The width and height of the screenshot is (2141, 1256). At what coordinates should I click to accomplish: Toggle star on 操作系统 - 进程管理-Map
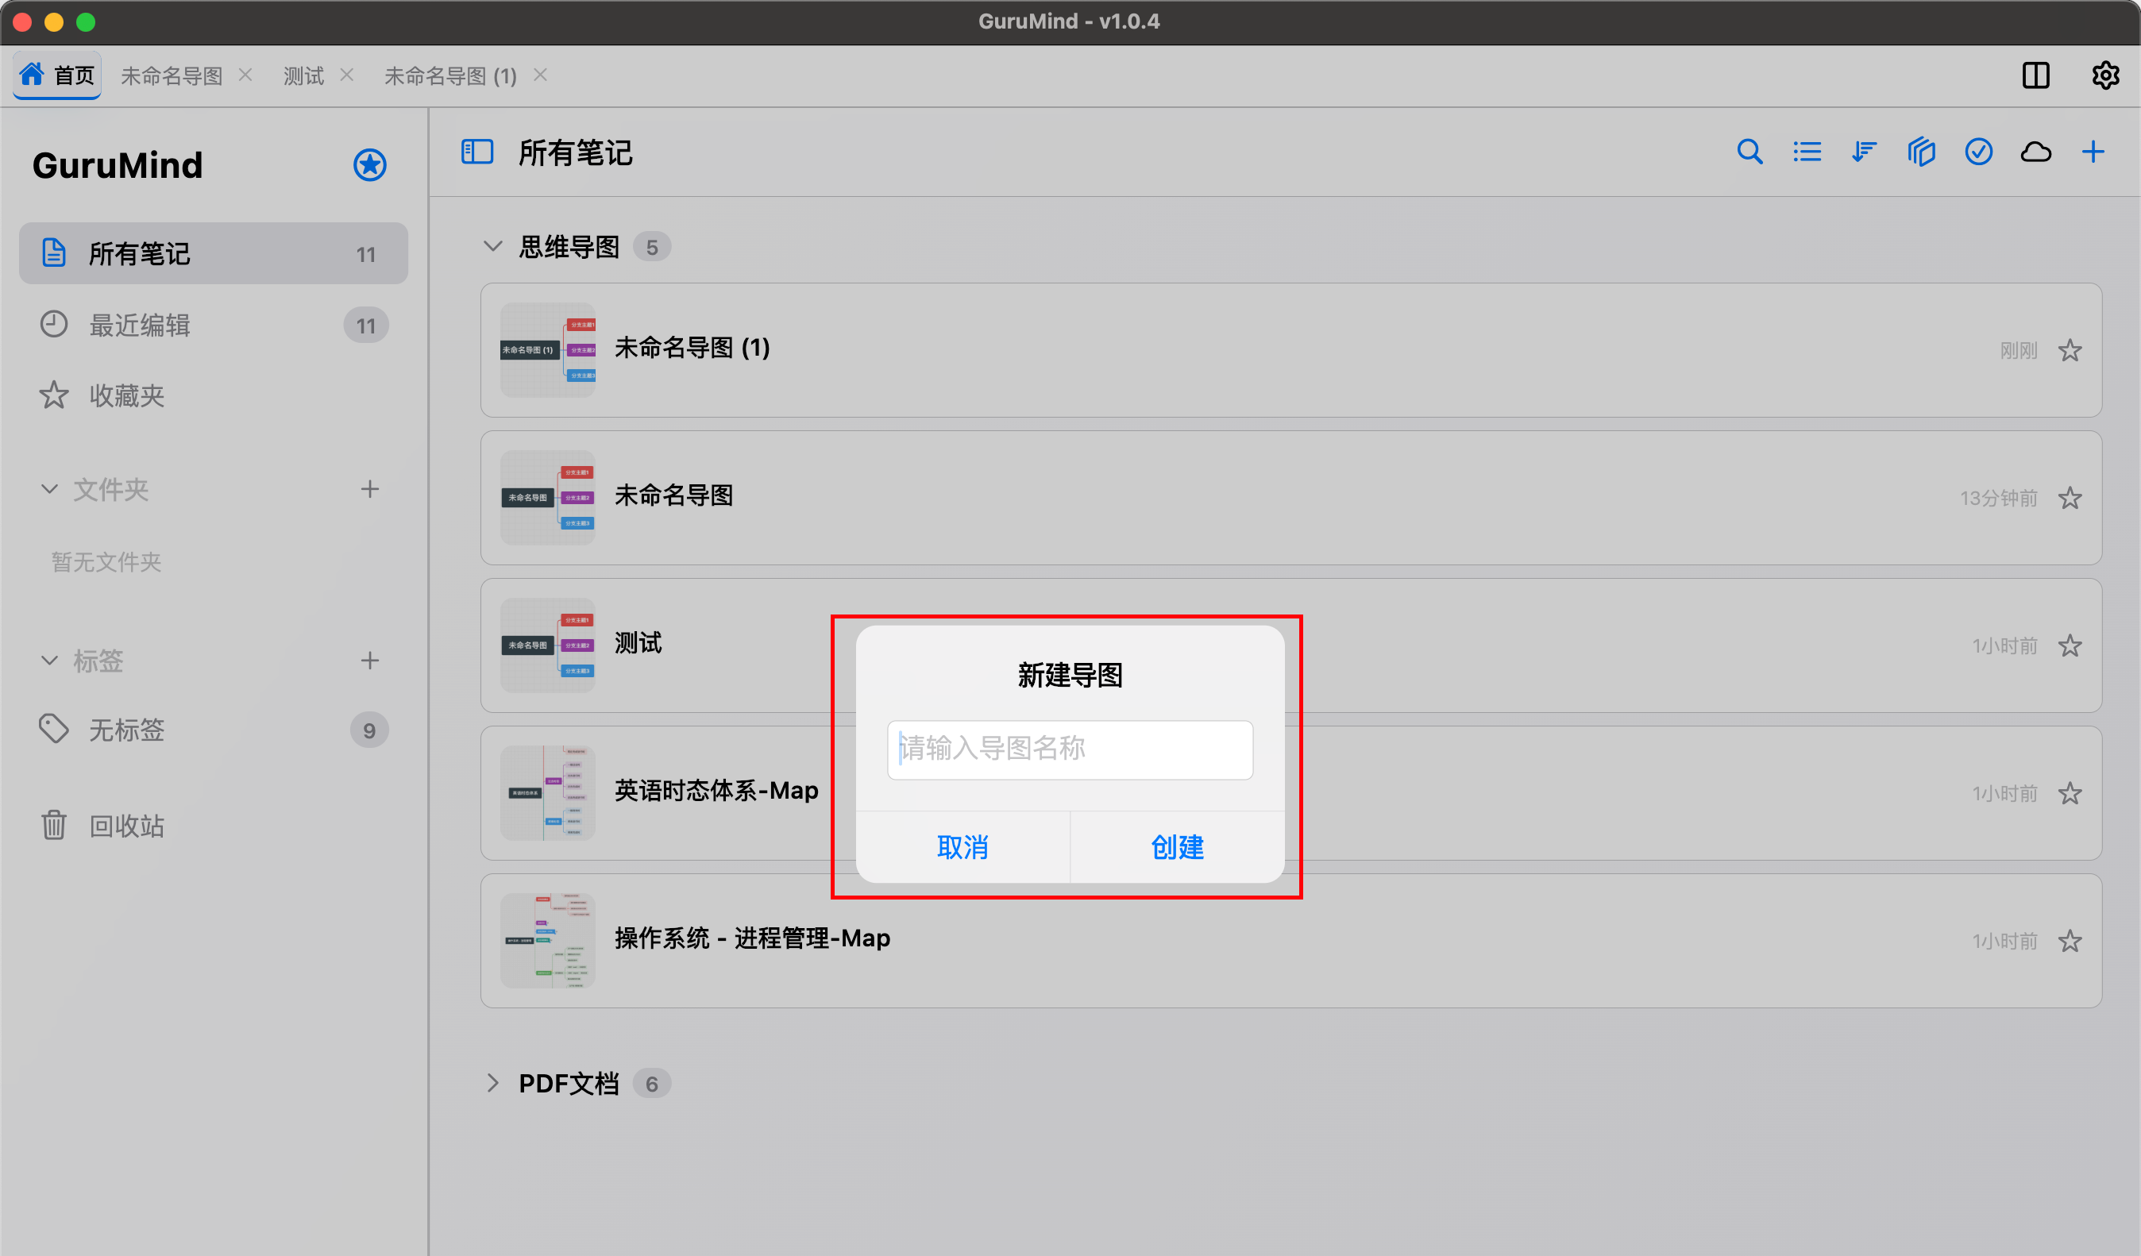click(x=2070, y=941)
